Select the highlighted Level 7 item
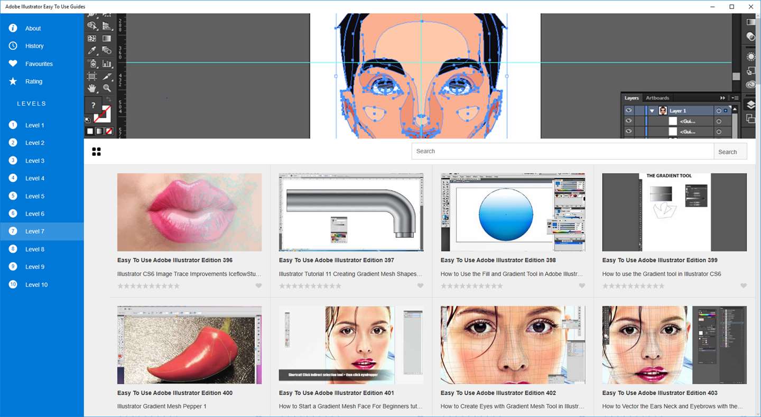This screenshot has width=761, height=417. 42,231
